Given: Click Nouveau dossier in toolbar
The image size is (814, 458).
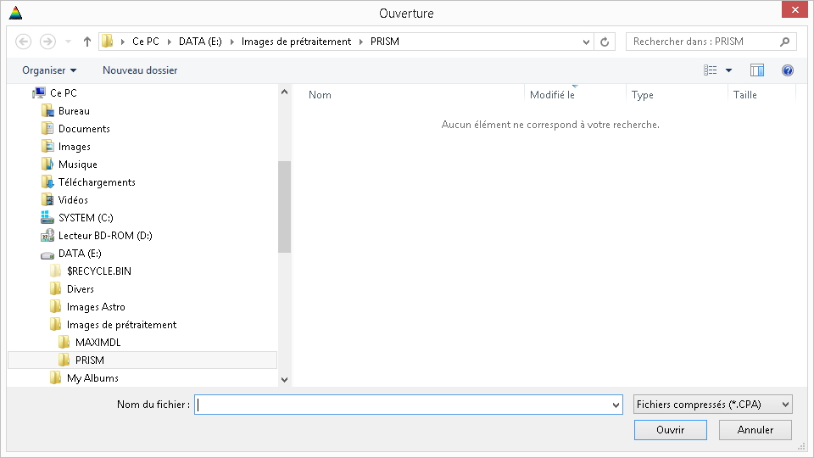Looking at the screenshot, I should [140, 70].
